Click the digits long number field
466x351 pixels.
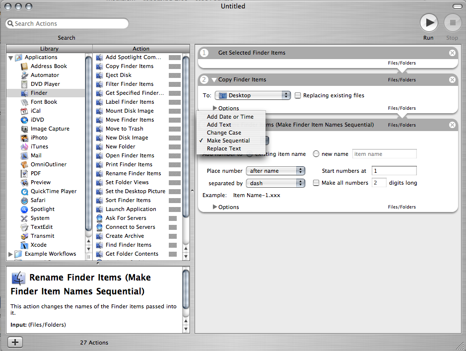point(379,183)
